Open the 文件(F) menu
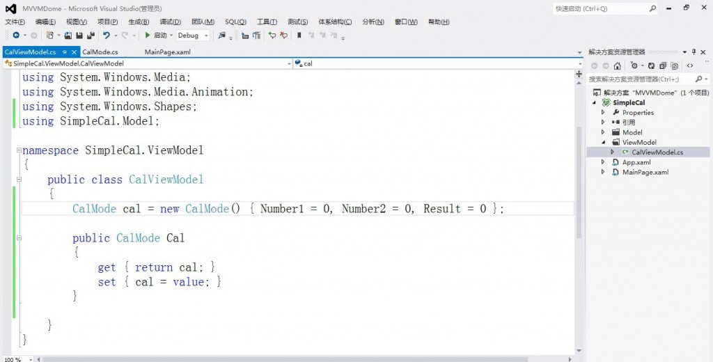This screenshot has height=362, width=713. point(15,22)
